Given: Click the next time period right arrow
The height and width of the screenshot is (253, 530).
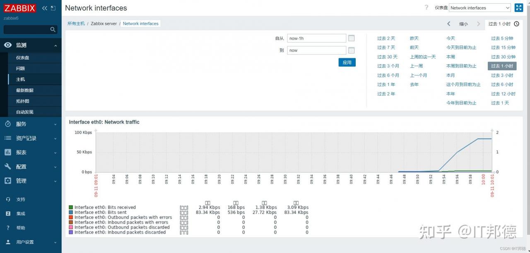Looking at the screenshot, I should coord(479,24).
